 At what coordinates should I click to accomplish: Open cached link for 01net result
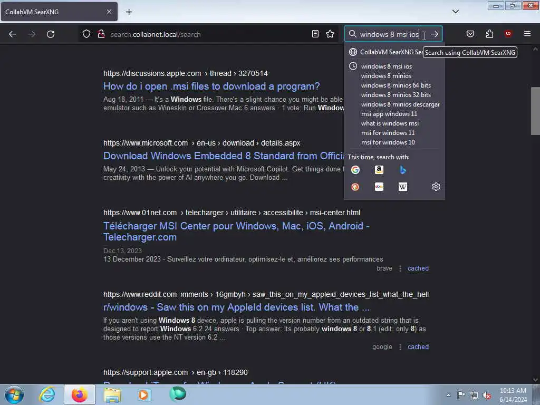click(x=418, y=268)
